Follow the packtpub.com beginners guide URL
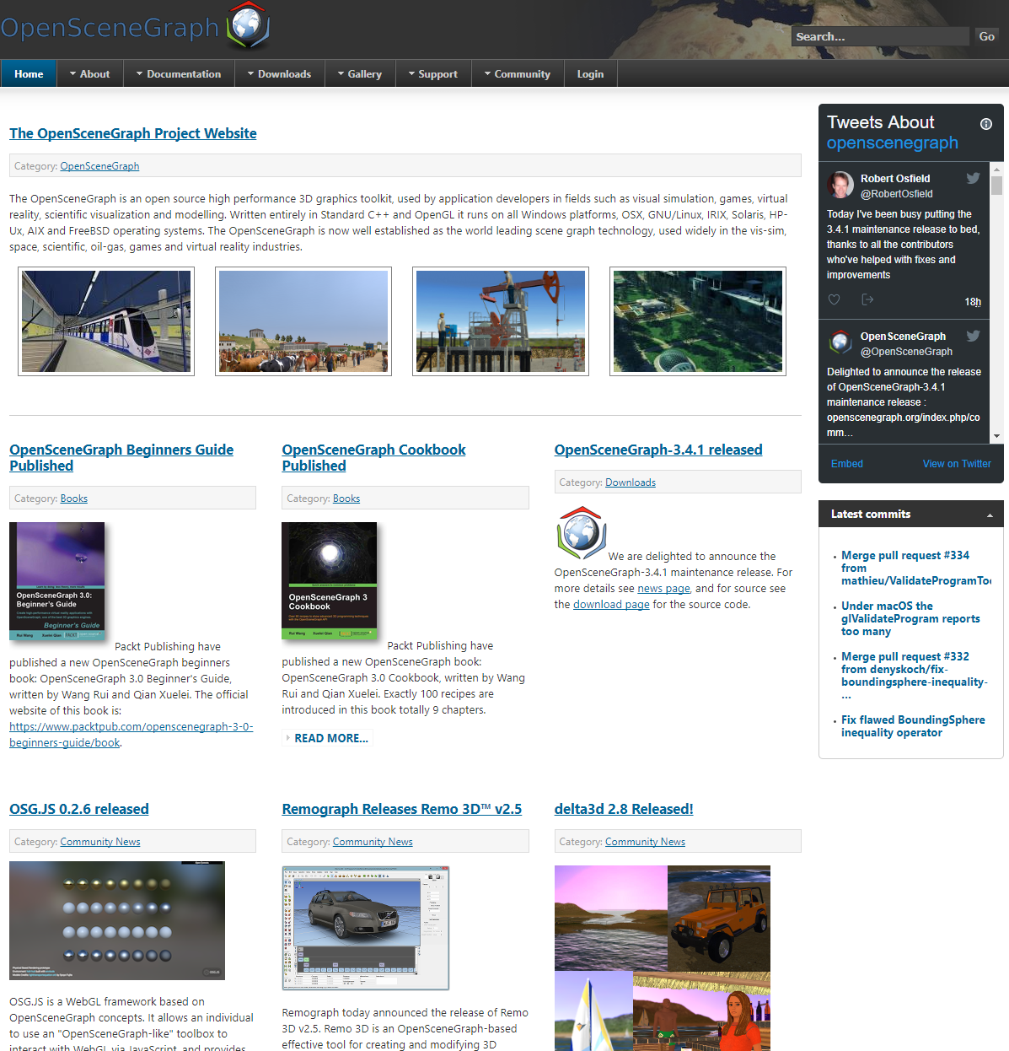1009x1051 pixels. [131, 735]
